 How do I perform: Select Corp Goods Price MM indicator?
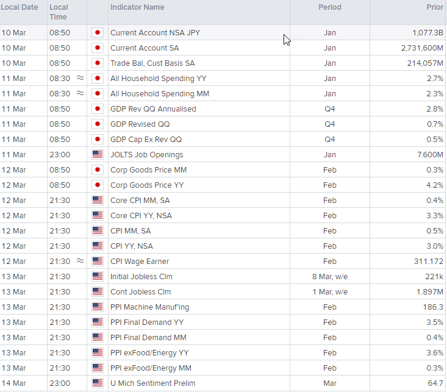pyautogui.click(x=149, y=170)
